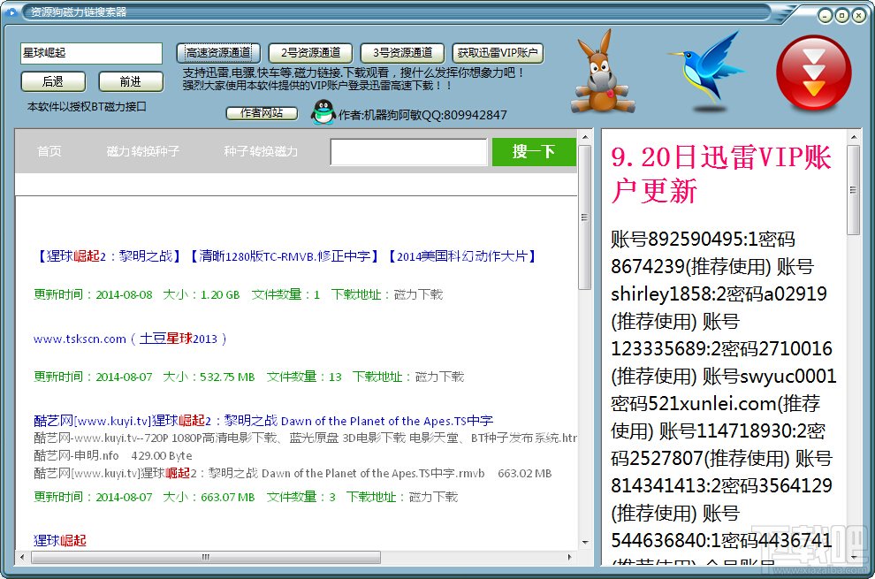Click account text shirley1858:2密码a02919
875x579 pixels.
[719, 294]
